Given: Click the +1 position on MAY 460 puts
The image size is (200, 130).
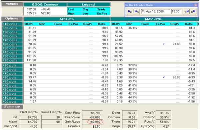Looking at the screenshot, I should click(164, 77).
